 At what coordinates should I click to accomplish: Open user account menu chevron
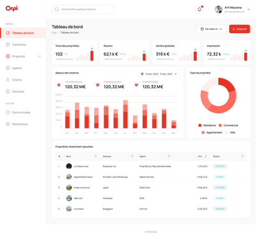(248, 10)
